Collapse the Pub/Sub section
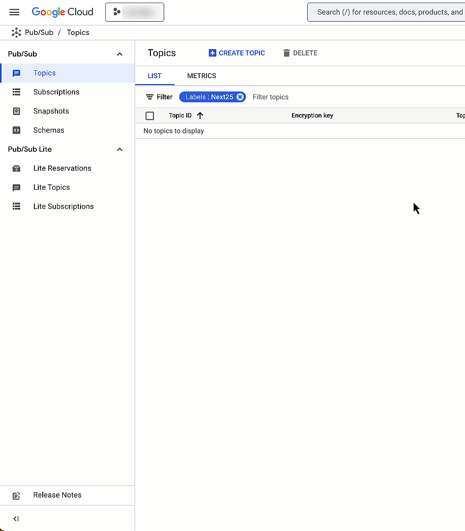 (x=119, y=54)
